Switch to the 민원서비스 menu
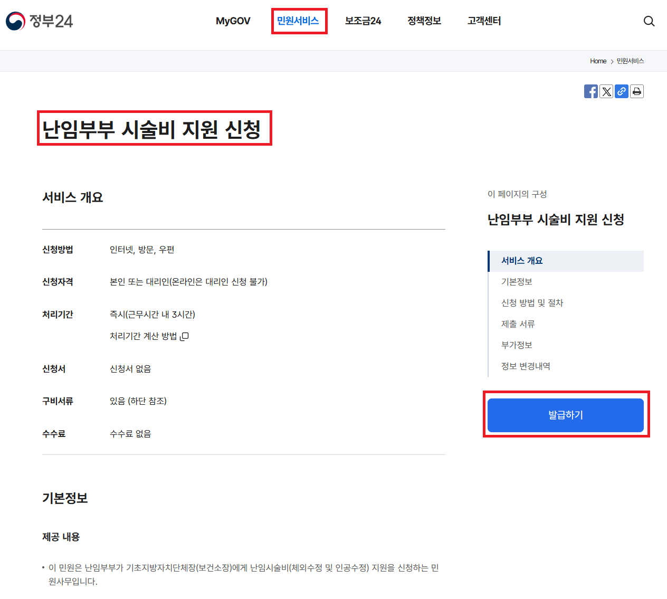 [299, 21]
